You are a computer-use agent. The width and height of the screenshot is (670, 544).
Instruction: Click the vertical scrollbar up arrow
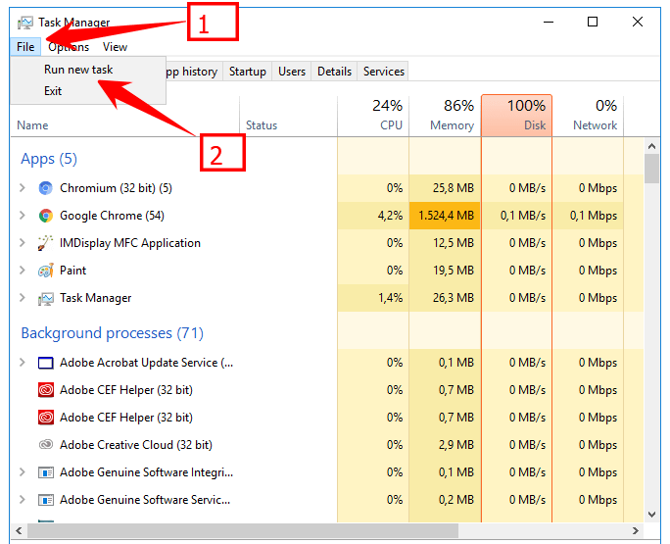click(651, 146)
